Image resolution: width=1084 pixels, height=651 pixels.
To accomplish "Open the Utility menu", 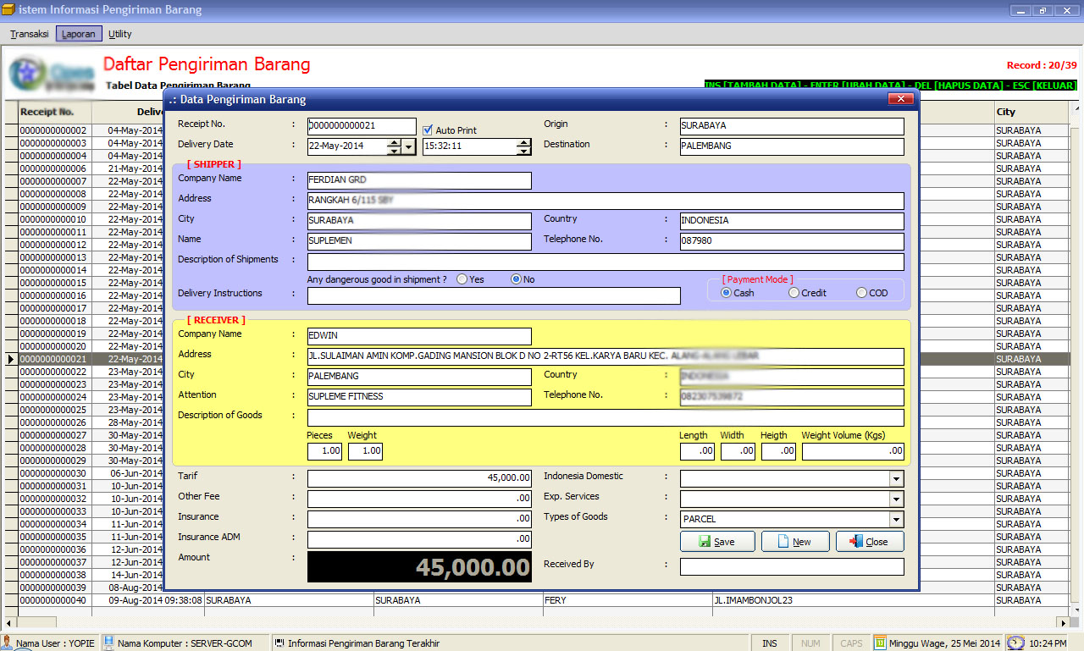I will [120, 34].
